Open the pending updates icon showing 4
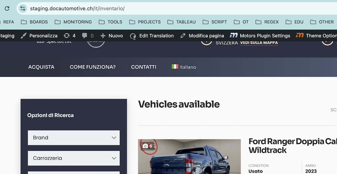Viewport: 337px width, 174px height. [x=69, y=35]
